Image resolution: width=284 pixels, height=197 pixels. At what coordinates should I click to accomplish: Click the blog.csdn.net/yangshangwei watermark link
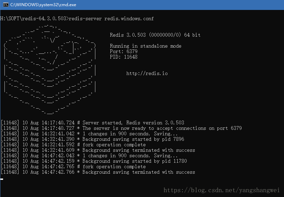(x=222, y=190)
